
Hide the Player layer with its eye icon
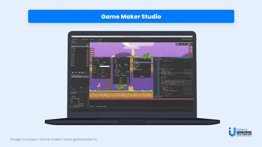pos(87,46)
